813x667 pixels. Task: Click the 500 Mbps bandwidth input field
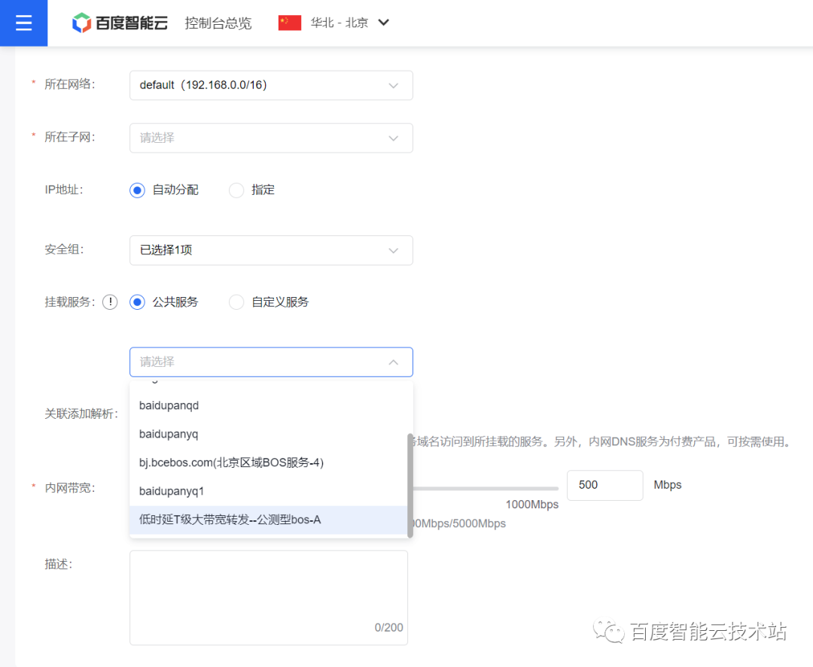tap(604, 485)
